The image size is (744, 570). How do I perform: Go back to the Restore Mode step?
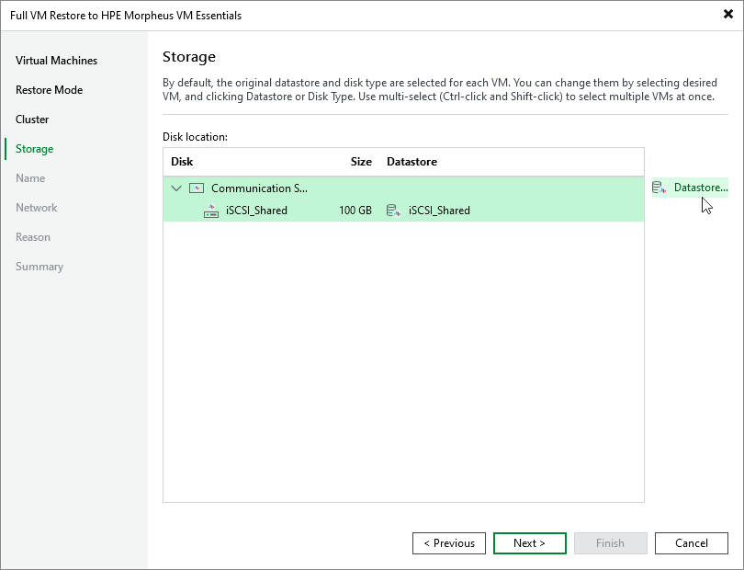coord(49,89)
